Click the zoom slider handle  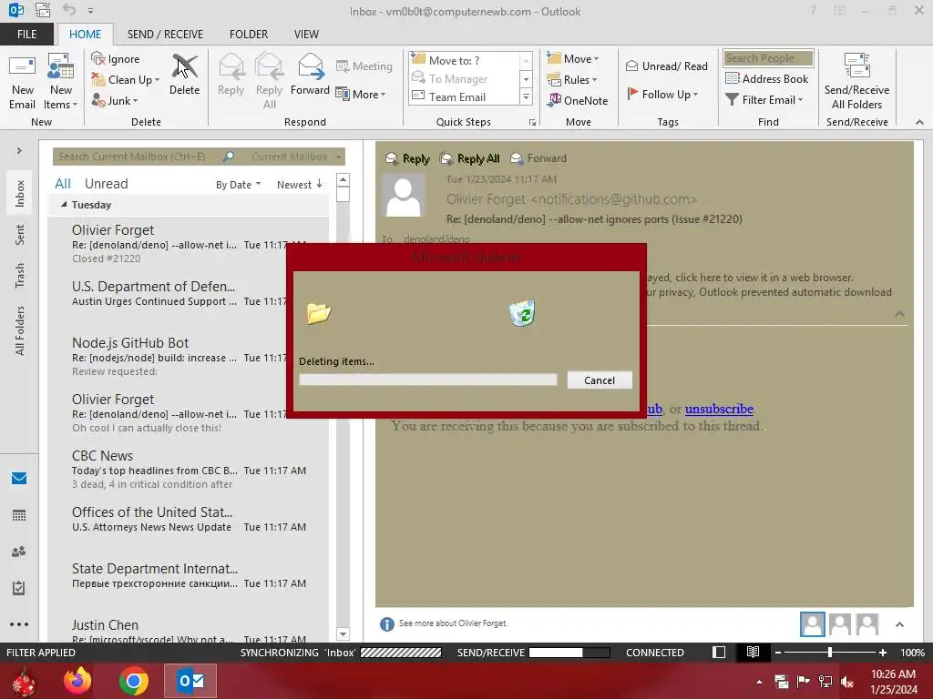pyautogui.click(x=829, y=653)
